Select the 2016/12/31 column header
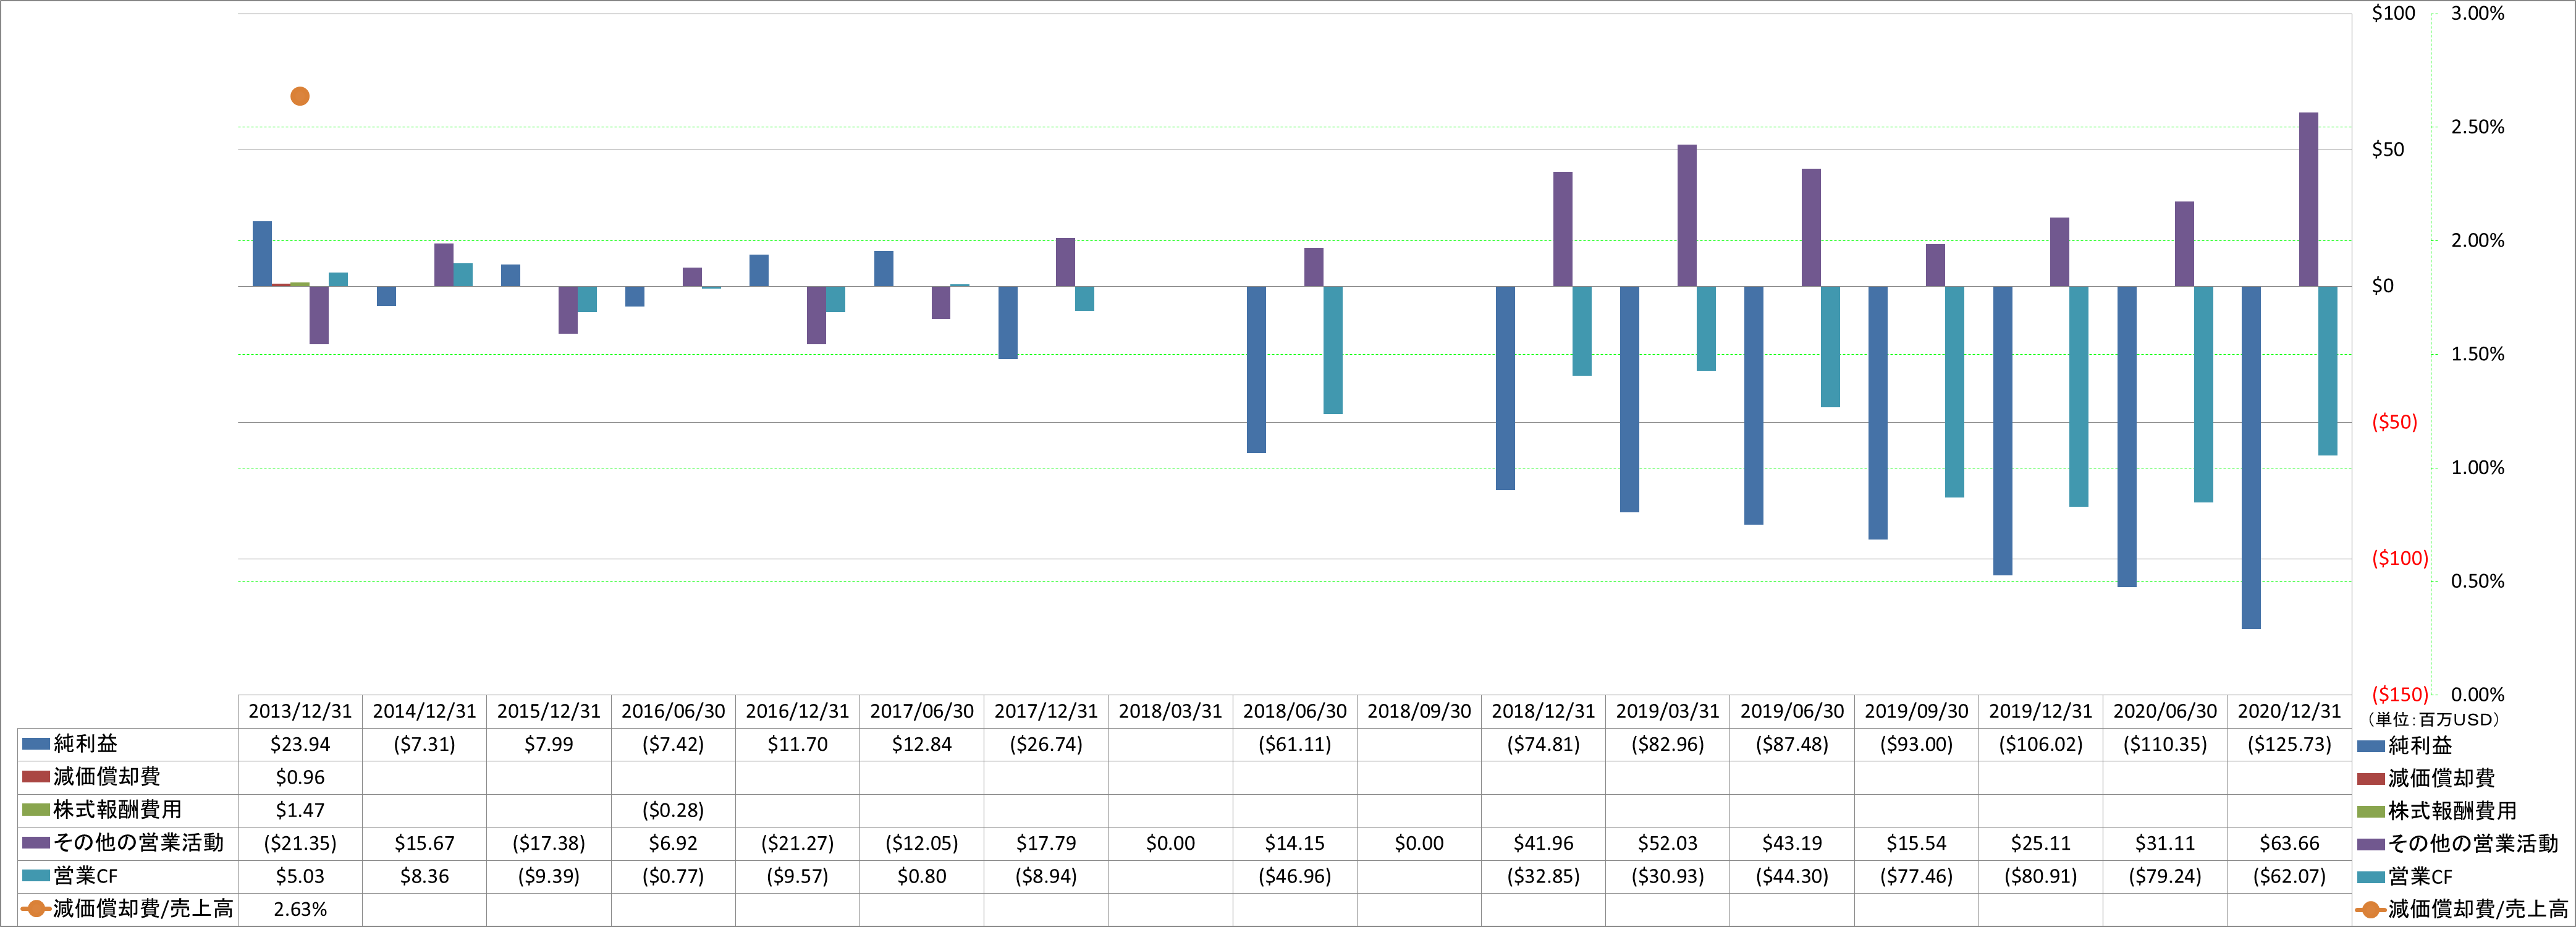This screenshot has width=2576, height=927. (797, 711)
